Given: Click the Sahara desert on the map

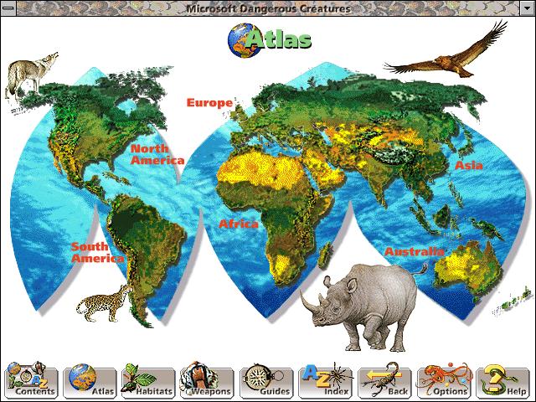Looking at the screenshot, I should pos(263,171).
